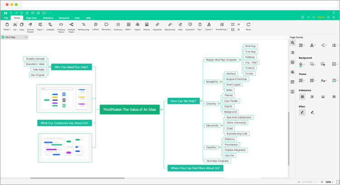
Task: Open the File menu
Action: (6, 18)
